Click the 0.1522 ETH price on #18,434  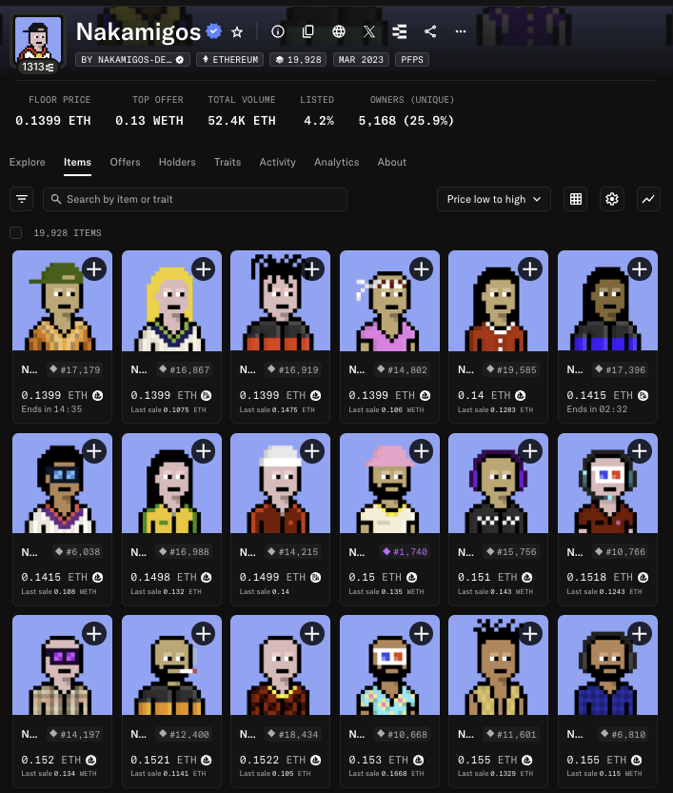[x=273, y=760]
